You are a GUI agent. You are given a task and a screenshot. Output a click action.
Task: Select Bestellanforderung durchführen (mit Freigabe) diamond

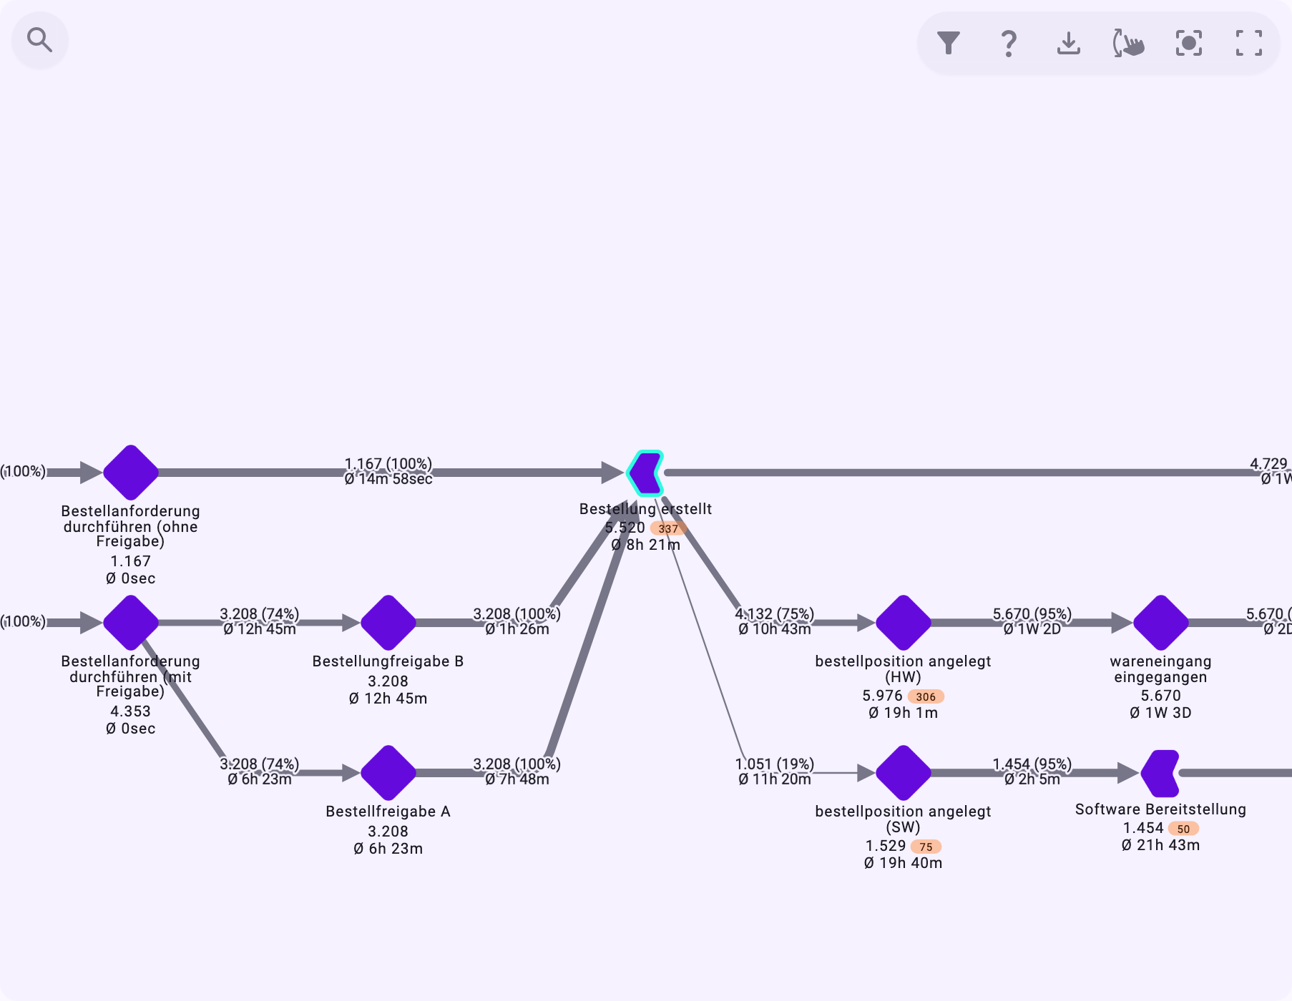131,623
